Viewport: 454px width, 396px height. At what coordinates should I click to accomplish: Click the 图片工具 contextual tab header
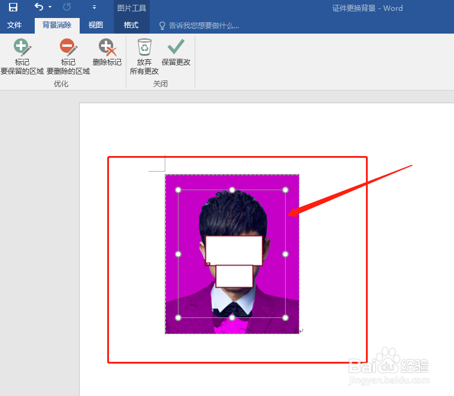131,8
